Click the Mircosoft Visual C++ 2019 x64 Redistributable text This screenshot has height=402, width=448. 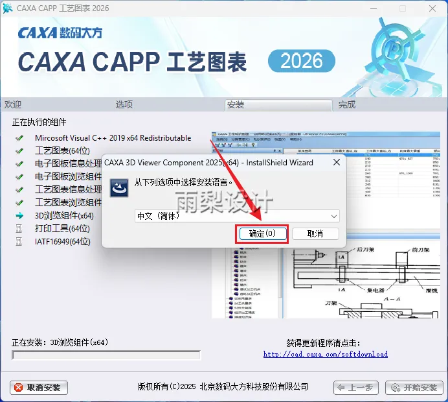[x=113, y=138]
